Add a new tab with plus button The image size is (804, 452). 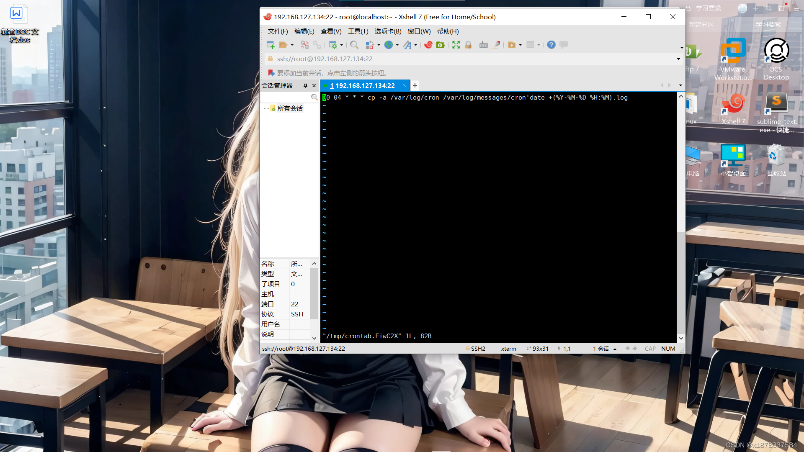click(415, 85)
